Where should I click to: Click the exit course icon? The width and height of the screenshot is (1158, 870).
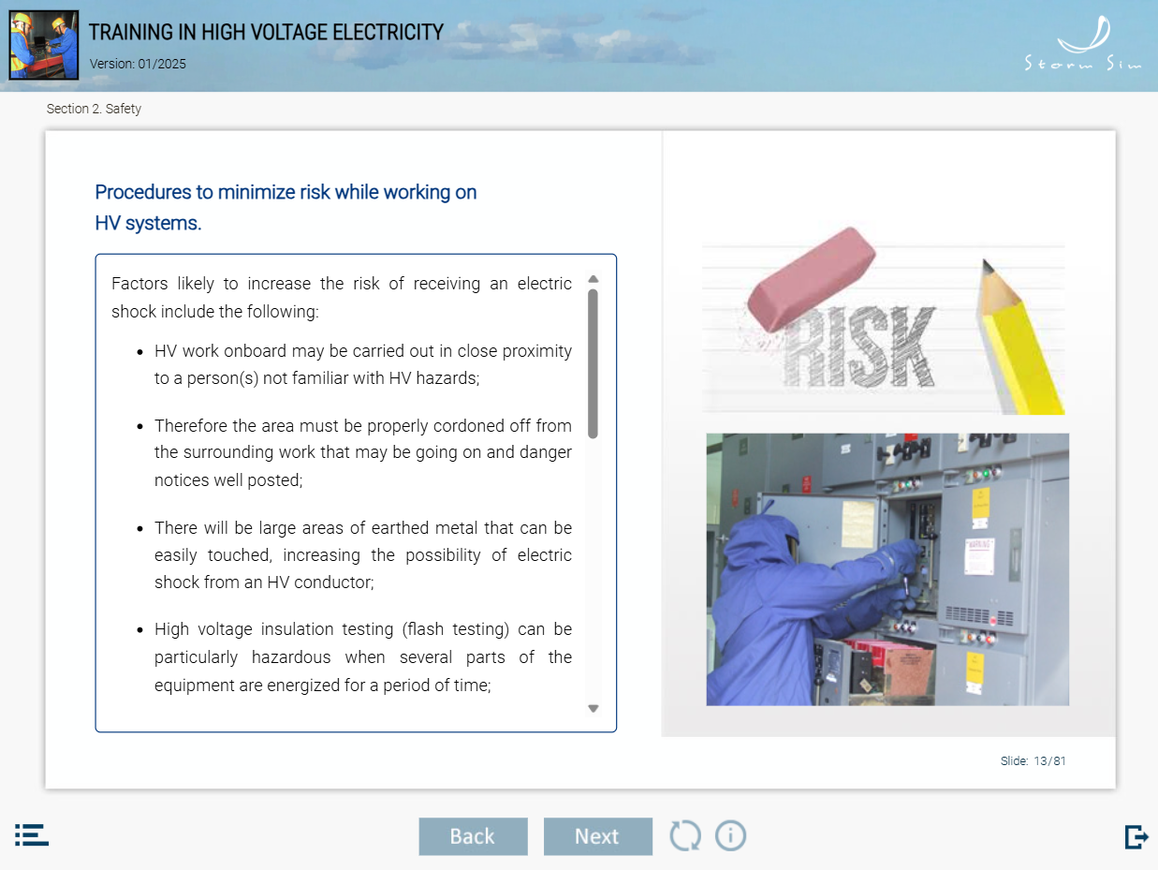coord(1136,836)
